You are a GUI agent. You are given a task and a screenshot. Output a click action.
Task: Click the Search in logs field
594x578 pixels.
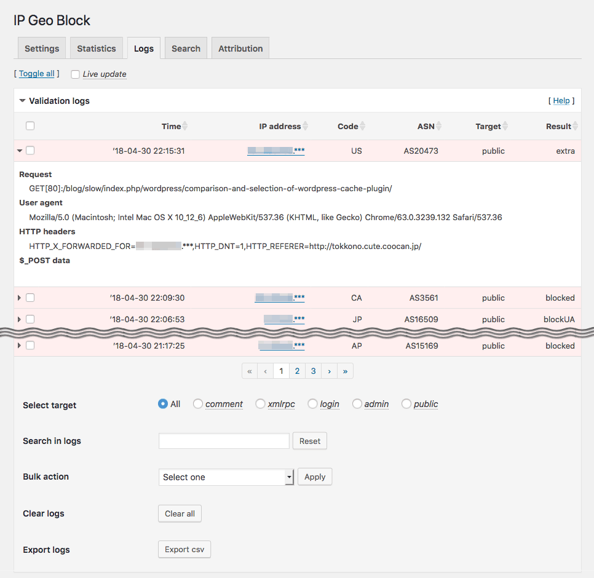[x=224, y=441]
